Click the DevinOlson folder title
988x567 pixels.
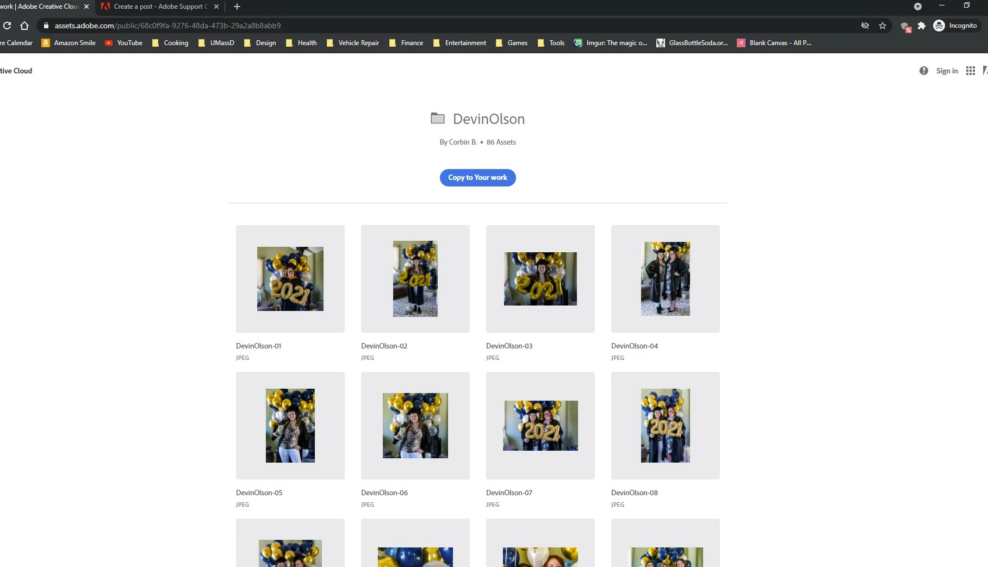click(x=489, y=119)
